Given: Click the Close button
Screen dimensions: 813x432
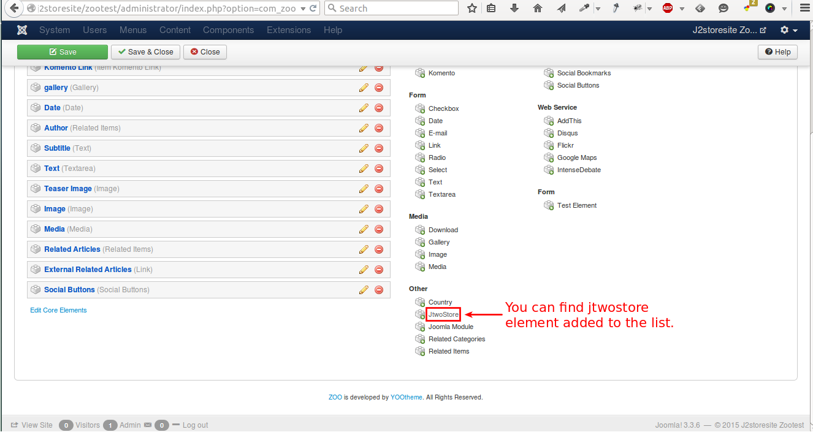Looking at the screenshot, I should [205, 52].
